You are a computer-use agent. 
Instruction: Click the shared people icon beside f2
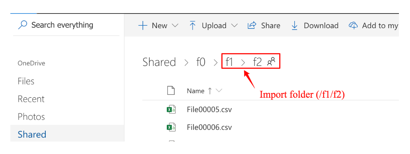(271, 62)
